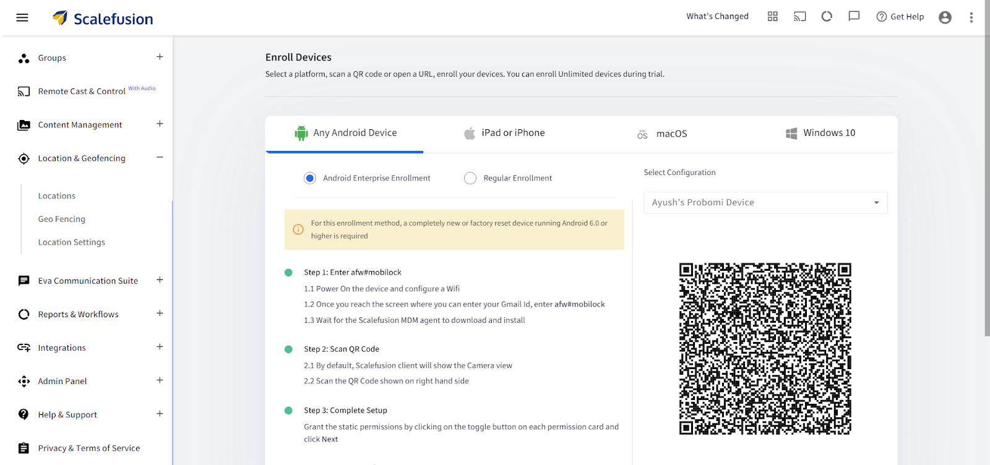Expand the Groups section
The width and height of the screenshot is (990, 465).
160,57
